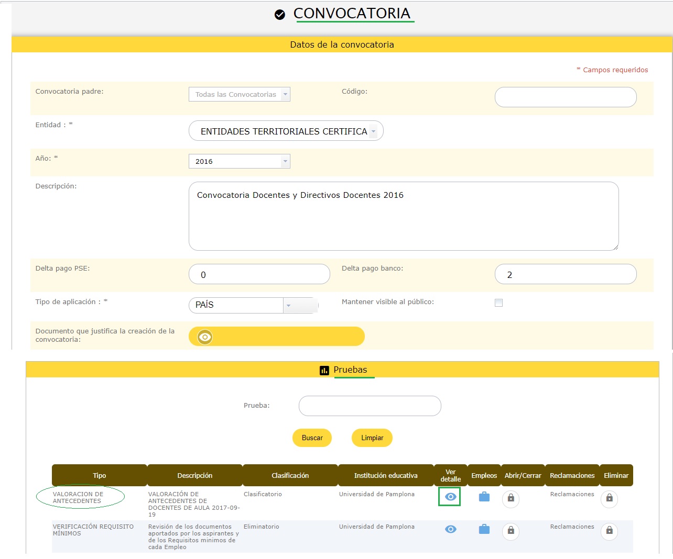Click Abrir/Cerrar lock for Valoracion de Antecedentes
This screenshot has height=559, width=673.
[511, 499]
